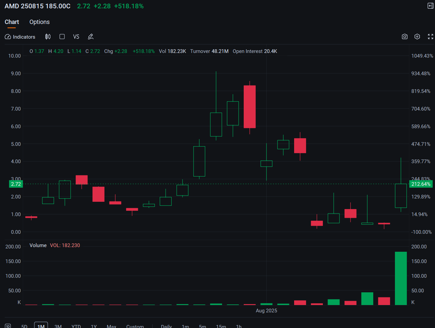Screen dimensions: 435x328
Task: Click the AMD 250815 185.00C title
Action: coord(37,6)
